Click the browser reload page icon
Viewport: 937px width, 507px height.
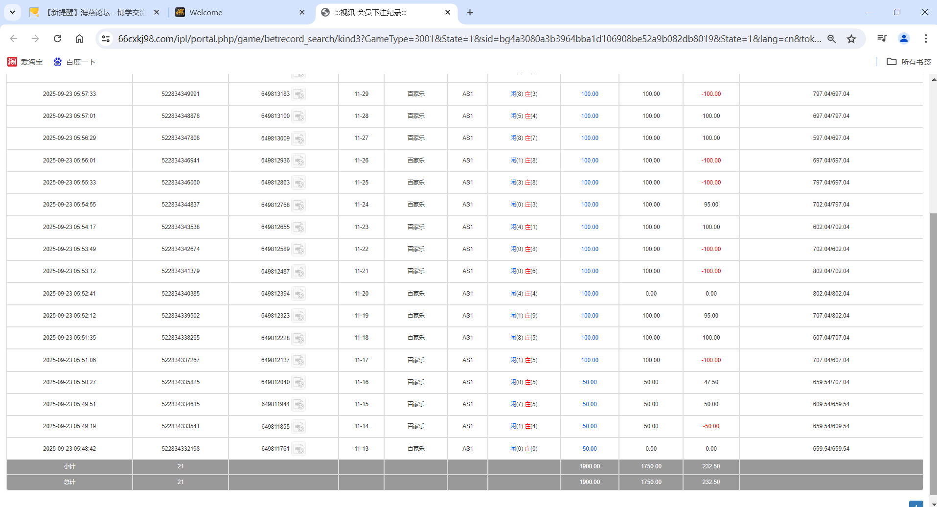tap(57, 39)
